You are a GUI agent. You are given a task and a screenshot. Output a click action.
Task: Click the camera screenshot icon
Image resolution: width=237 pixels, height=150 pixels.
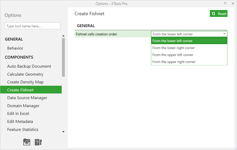point(27,142)
